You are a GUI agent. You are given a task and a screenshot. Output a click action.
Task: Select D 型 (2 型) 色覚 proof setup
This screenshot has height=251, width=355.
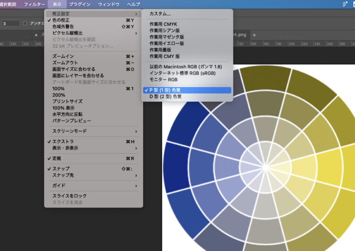pos(165,97)
